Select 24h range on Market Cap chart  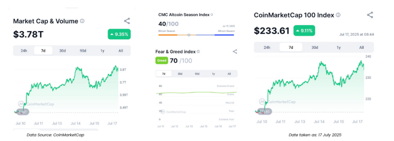23,51
